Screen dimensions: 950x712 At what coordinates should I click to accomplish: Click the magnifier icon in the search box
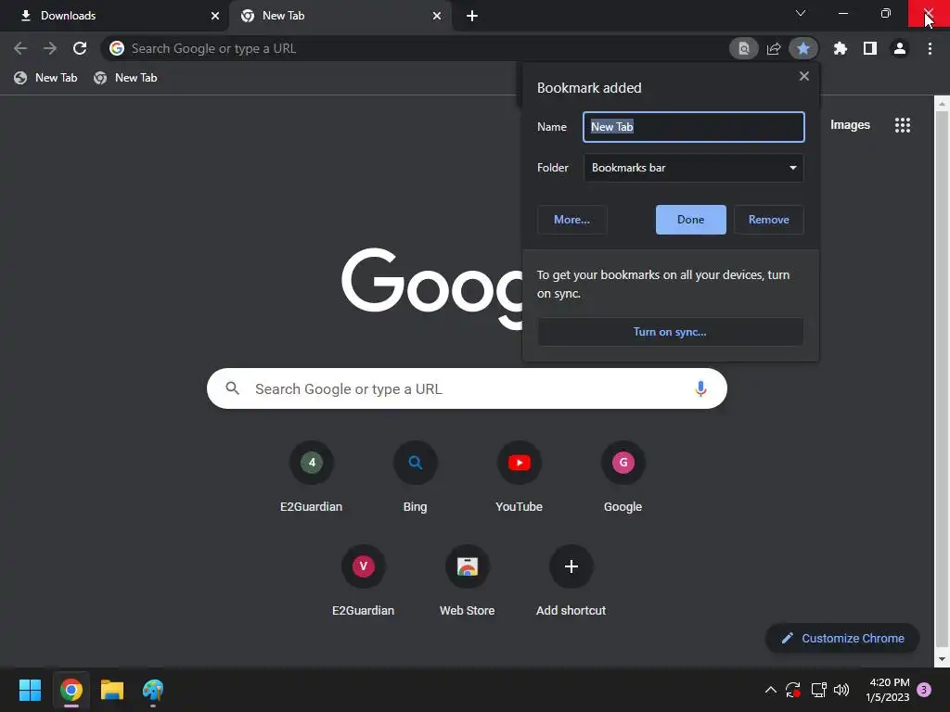pyautogui.click(x=233, y=388)
